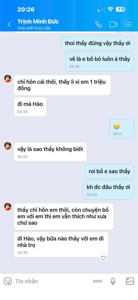This screenshot has height=300, width=138.
Task: Open Trịnh Minh Đức contact name header
Action: coord(38,21)
